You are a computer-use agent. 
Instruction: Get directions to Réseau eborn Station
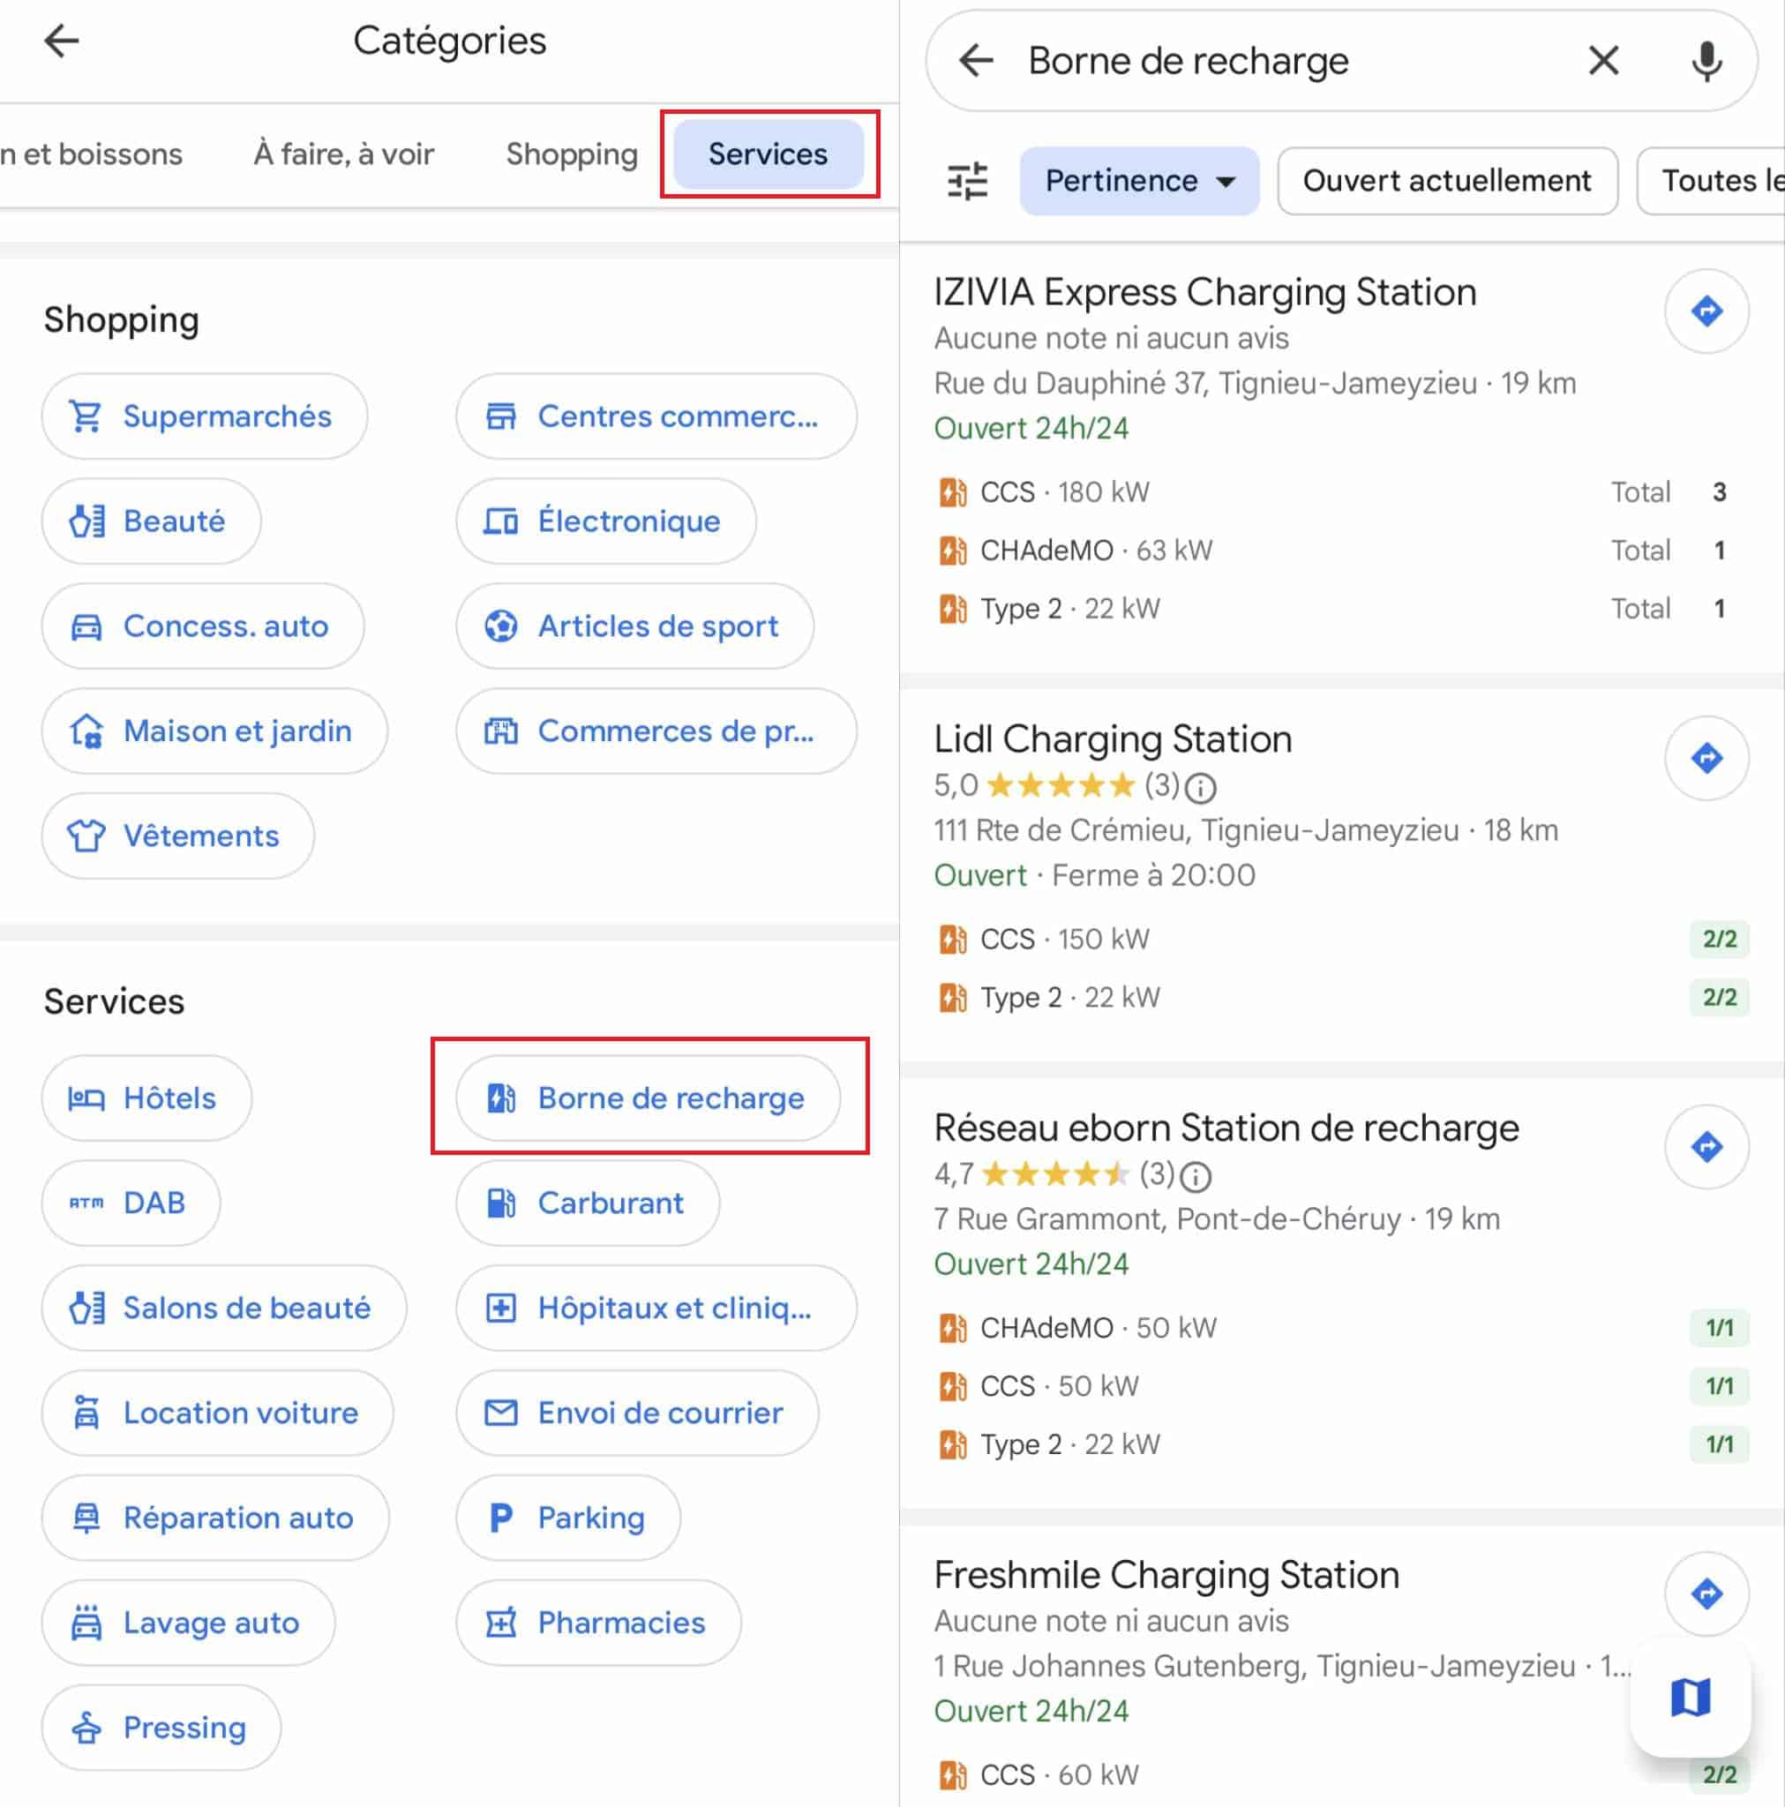coord(1706,1147)
